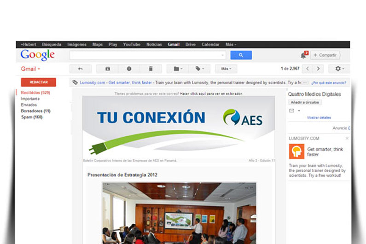Open the Enviados folder
Viewport: 366px width, 244px height.
(x=29, y=105)
